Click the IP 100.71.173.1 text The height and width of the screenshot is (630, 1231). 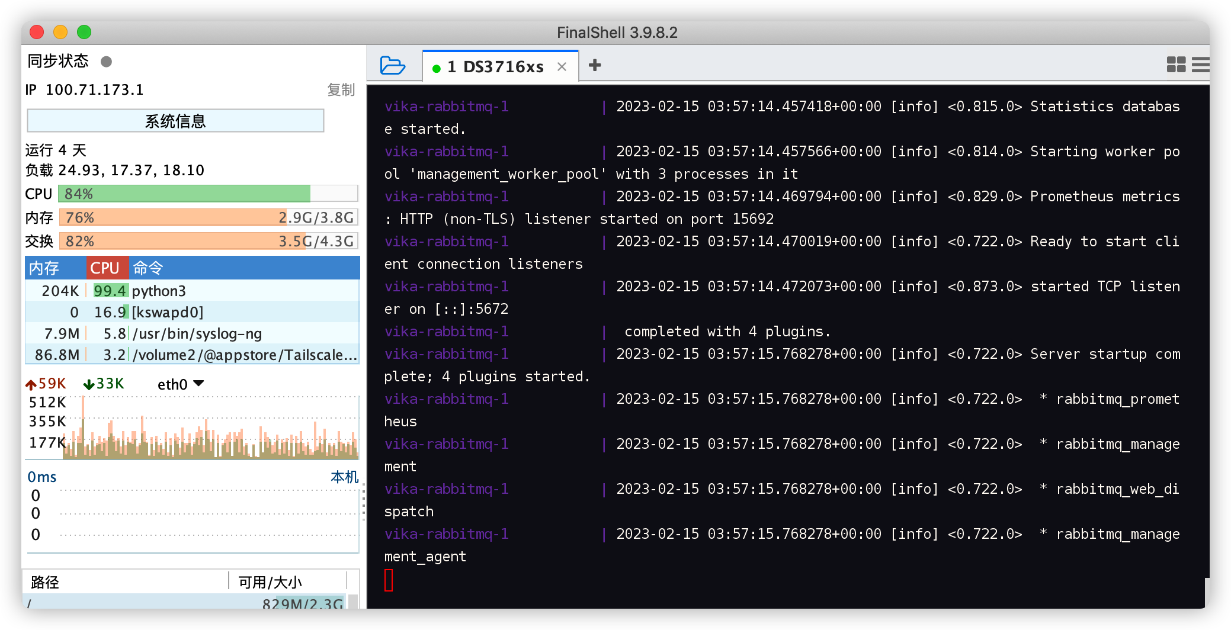coord(84,89)
